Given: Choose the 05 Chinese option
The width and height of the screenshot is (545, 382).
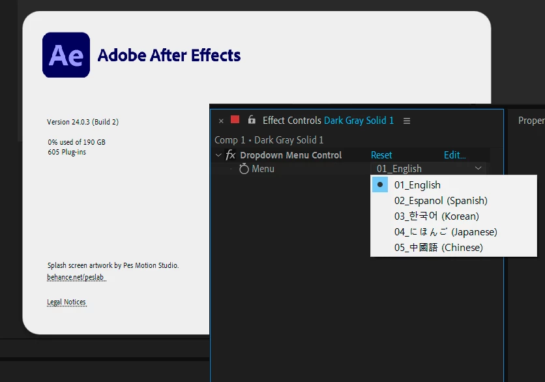Looking at the screenshot, I should (454, 248).
